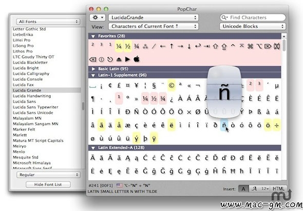Select the pilcrow paragraph character
Screen dimensions: 303x211
tap(92, 99)
